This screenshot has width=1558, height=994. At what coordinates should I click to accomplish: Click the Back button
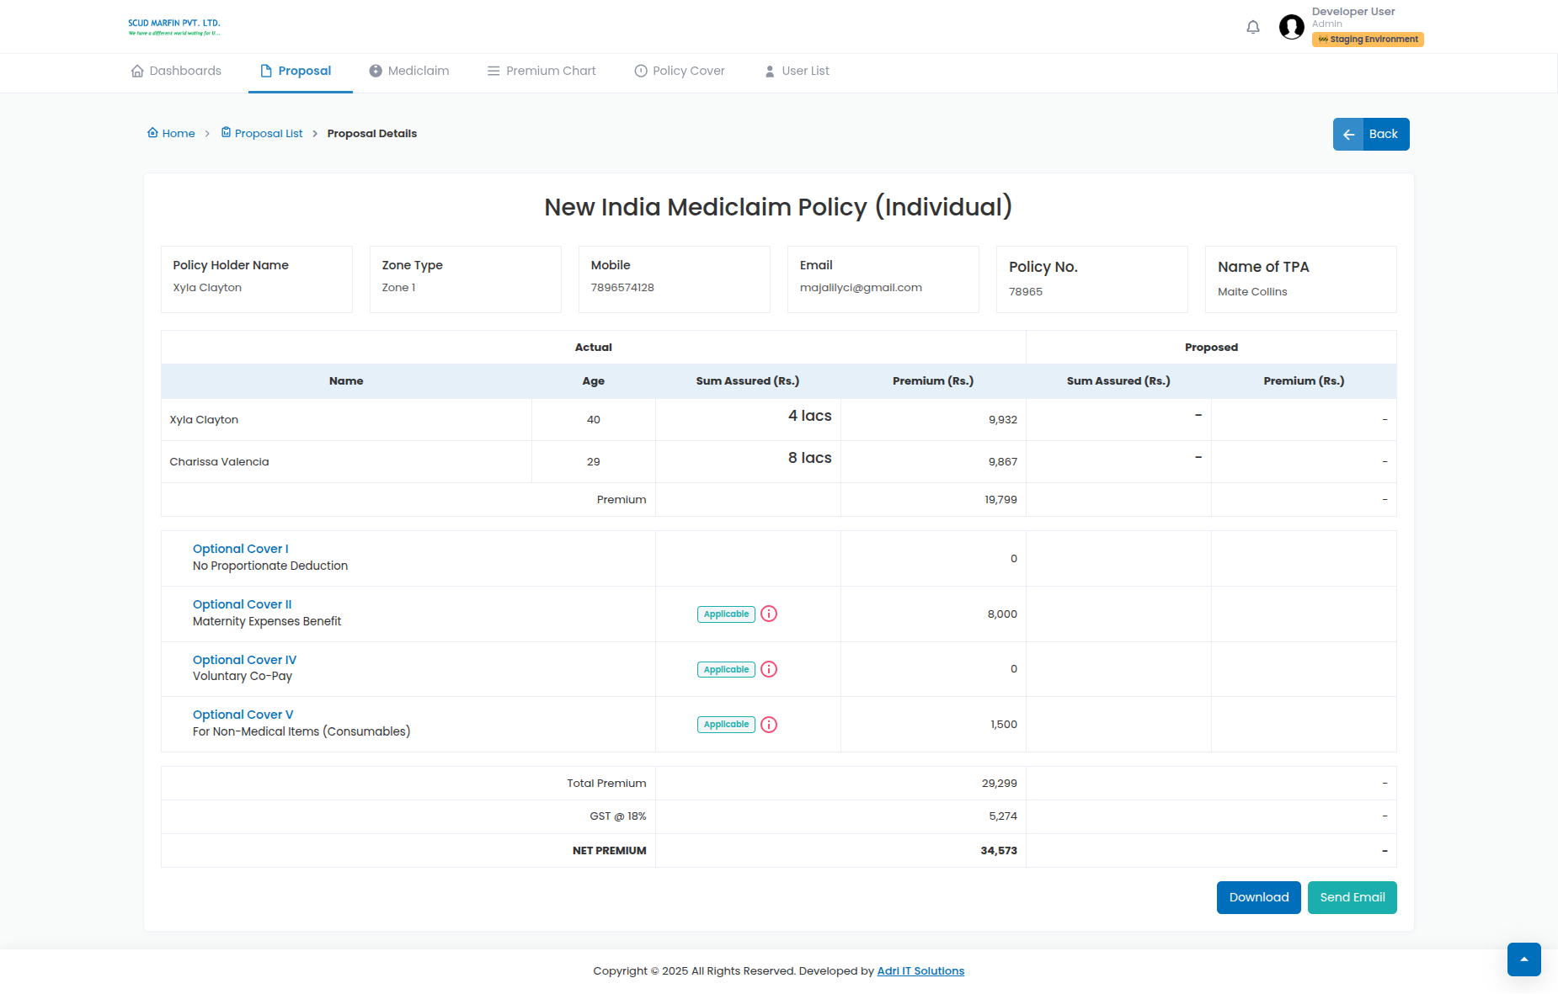pos(1371,134)
